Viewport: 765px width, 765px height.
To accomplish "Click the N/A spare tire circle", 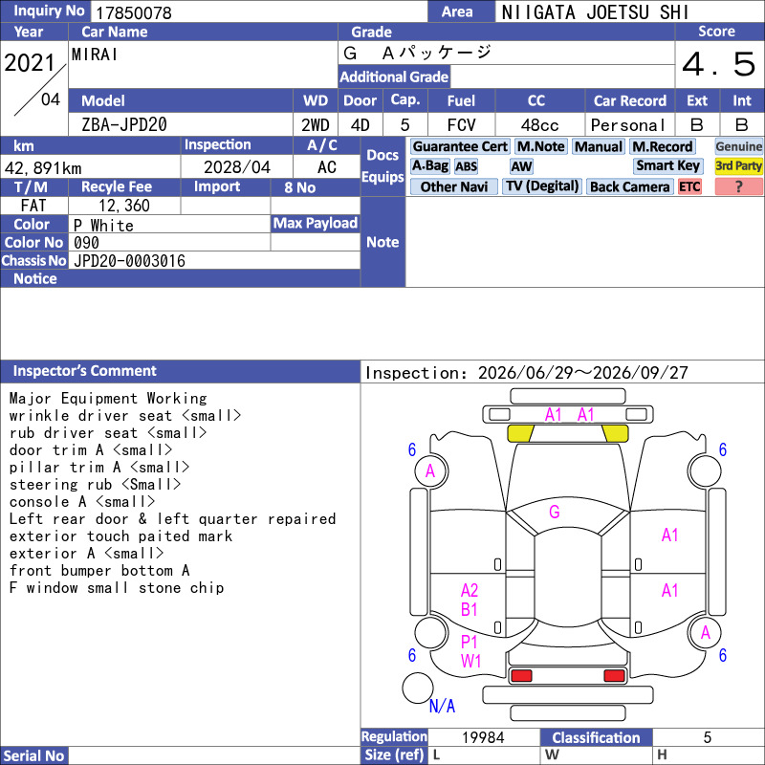I will pos(418,688).
